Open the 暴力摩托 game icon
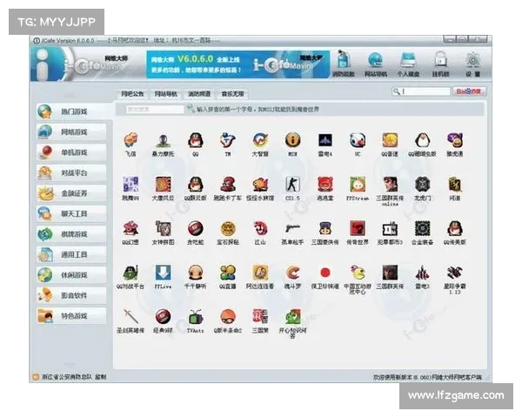Viewport: 522px width, 418px height. pos(163,141)
